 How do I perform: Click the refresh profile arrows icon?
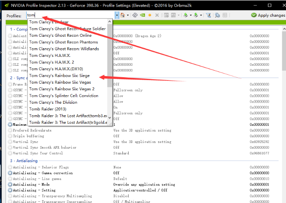pyautogui.click(x=135, y=15)
